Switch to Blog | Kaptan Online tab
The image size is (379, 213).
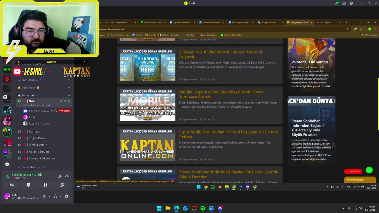[299, 22]
